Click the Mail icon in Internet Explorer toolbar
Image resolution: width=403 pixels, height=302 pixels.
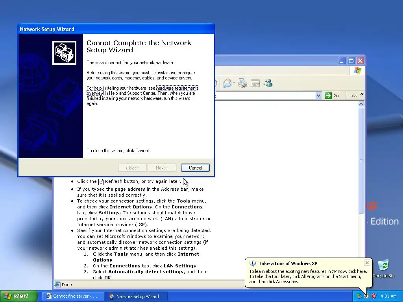click(227, 83)
